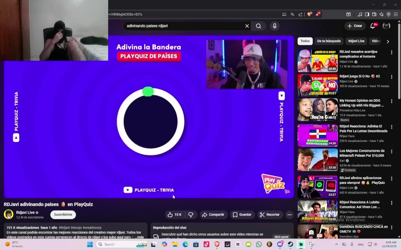Toggle the Brave sidebar panel icon

pyautogui.click(x=367, y=14)
